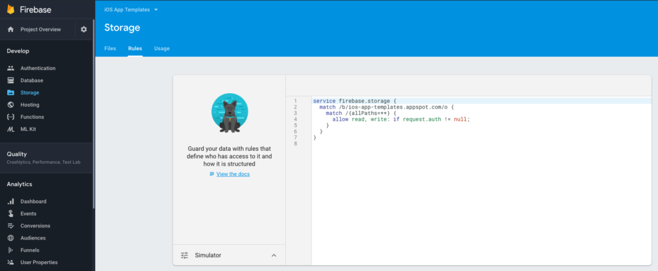
Task: Click the Analytics Dashboard bar chart icon
Action: click(x=10, y=202)
